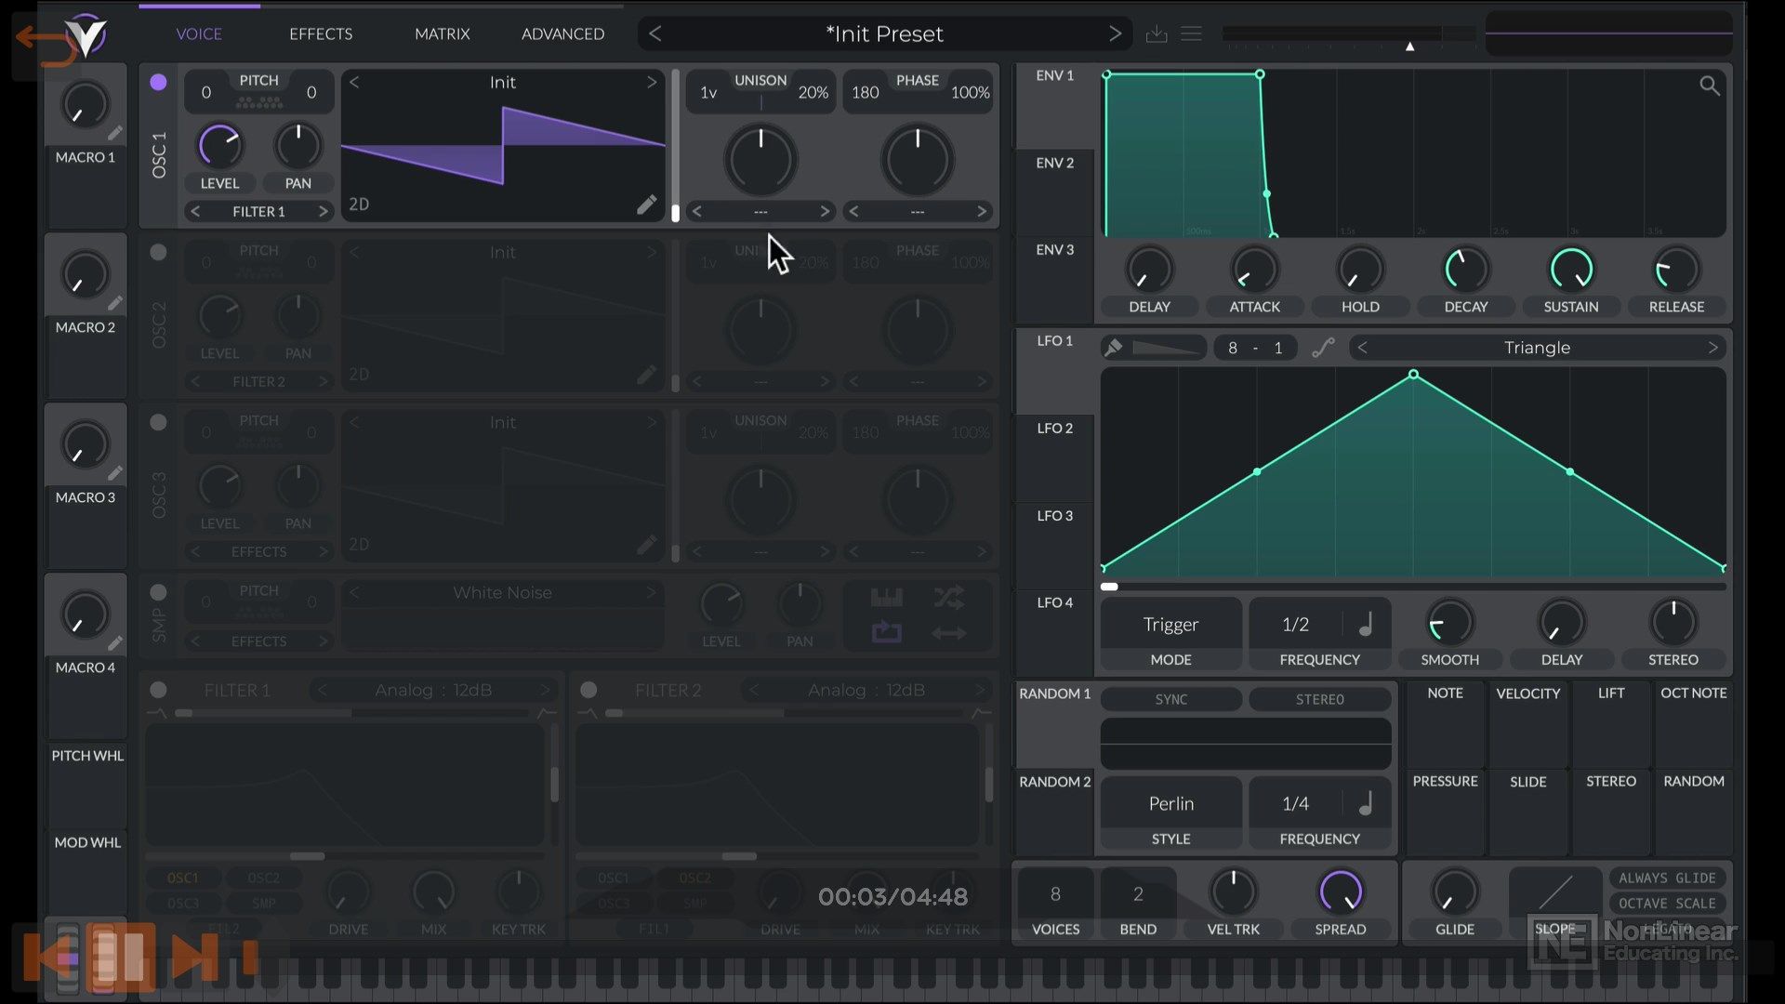Toggle the OSC 3 active status dot

158,422
